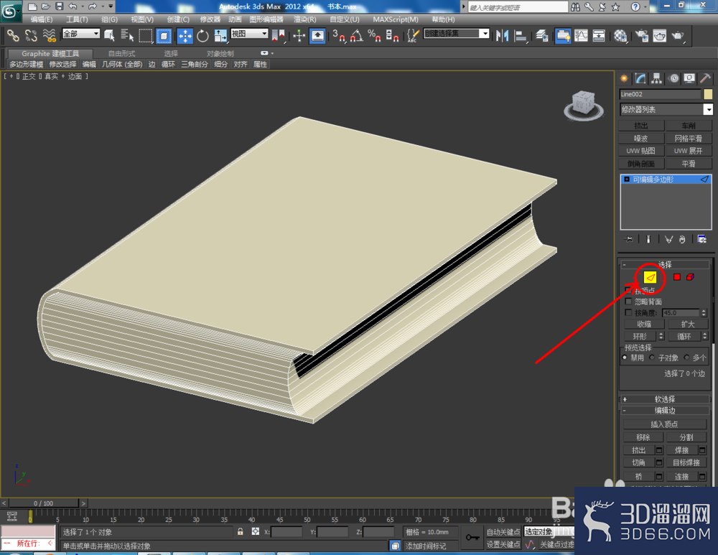Expand the 可编辑多边形 stack entry

click(627, 179)
